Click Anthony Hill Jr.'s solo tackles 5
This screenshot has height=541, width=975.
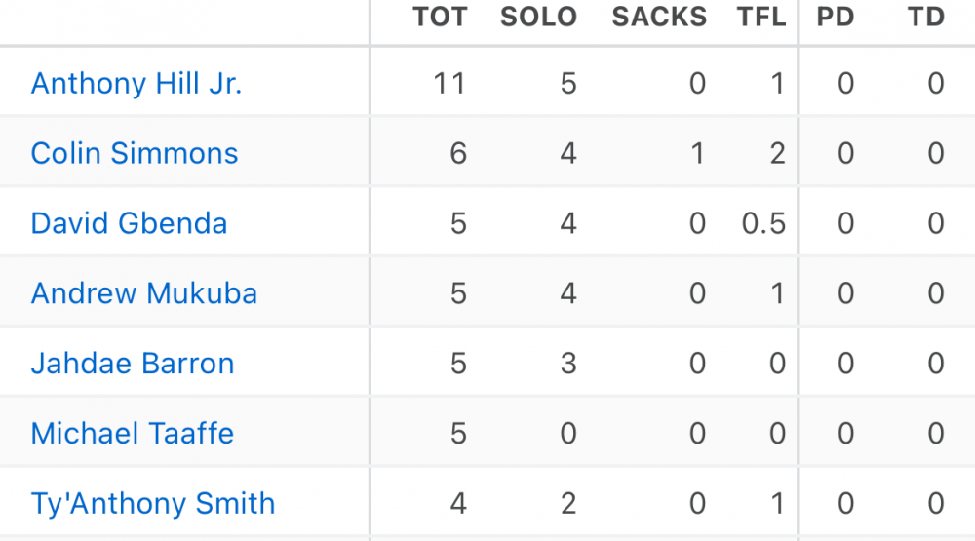pyautogui.click(x=568, y=84)
